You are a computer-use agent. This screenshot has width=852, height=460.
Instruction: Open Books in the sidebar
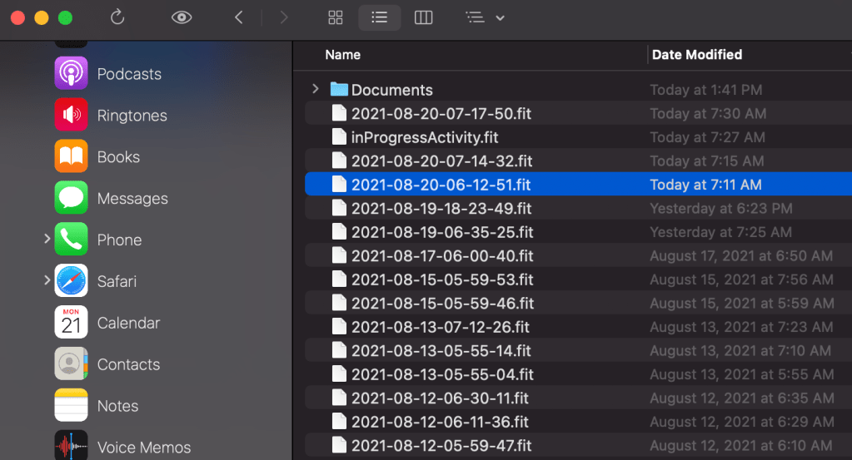117,157
